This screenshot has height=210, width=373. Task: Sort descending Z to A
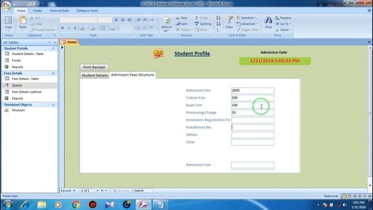coord(218,24)
